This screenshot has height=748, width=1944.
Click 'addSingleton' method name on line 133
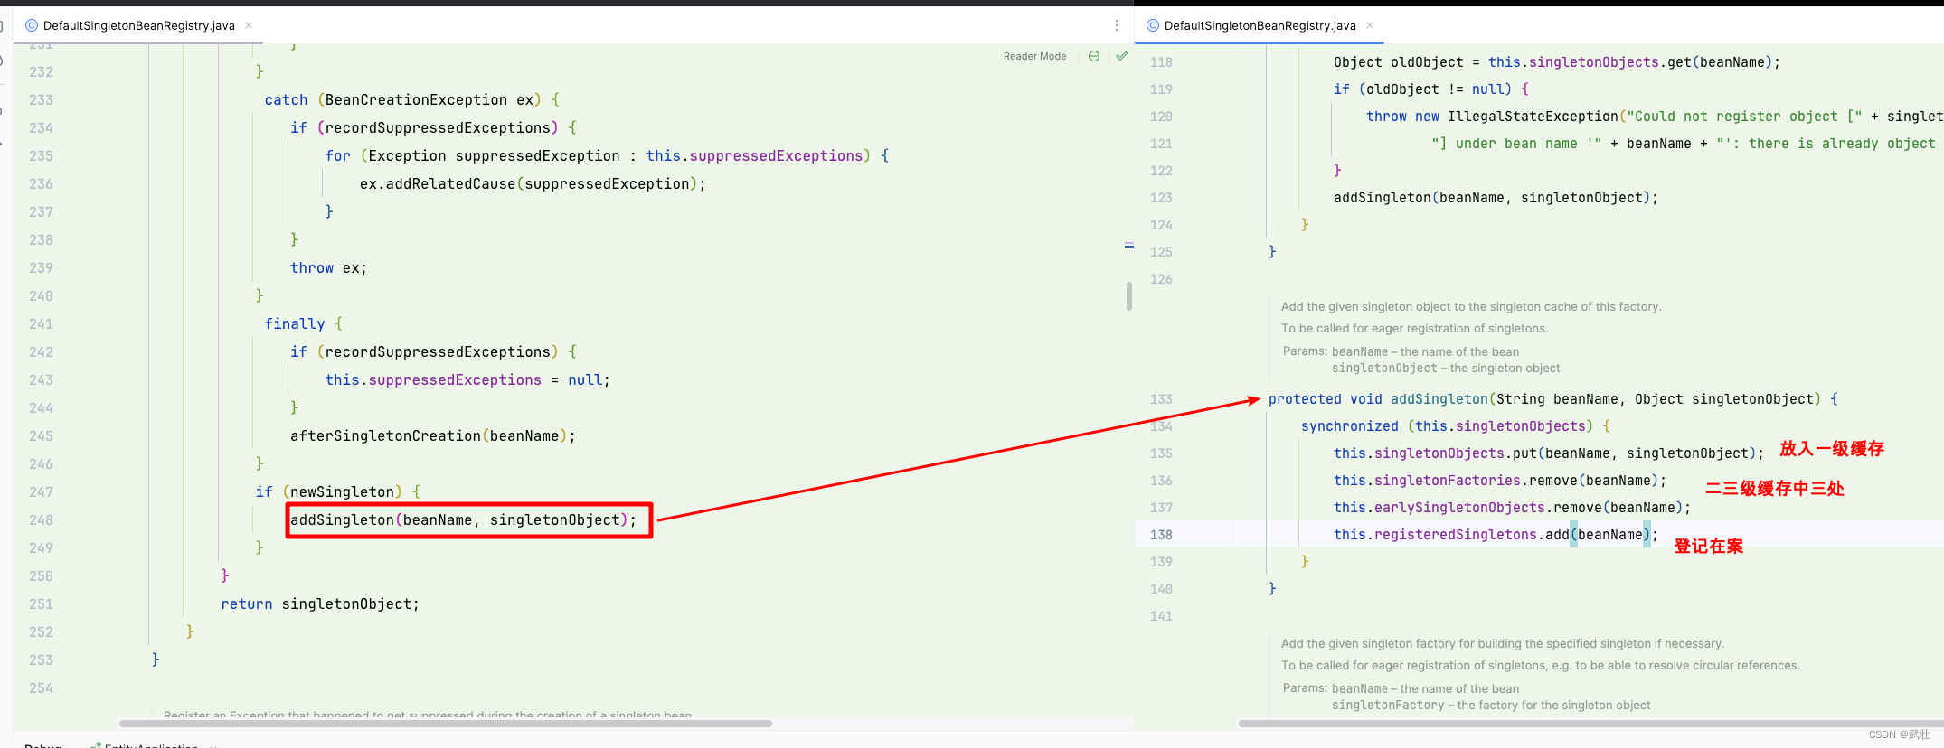coord(1439,399)
